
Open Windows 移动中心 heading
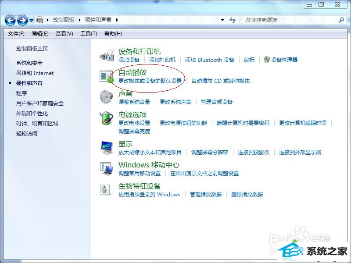[x=149, y=165]
